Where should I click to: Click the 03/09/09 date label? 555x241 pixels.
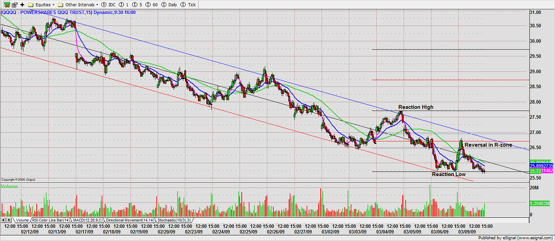(467, 231)
